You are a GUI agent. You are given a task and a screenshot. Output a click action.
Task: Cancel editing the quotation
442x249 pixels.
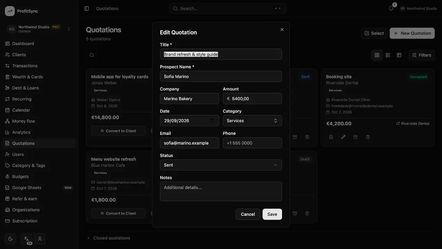point(248,214)
